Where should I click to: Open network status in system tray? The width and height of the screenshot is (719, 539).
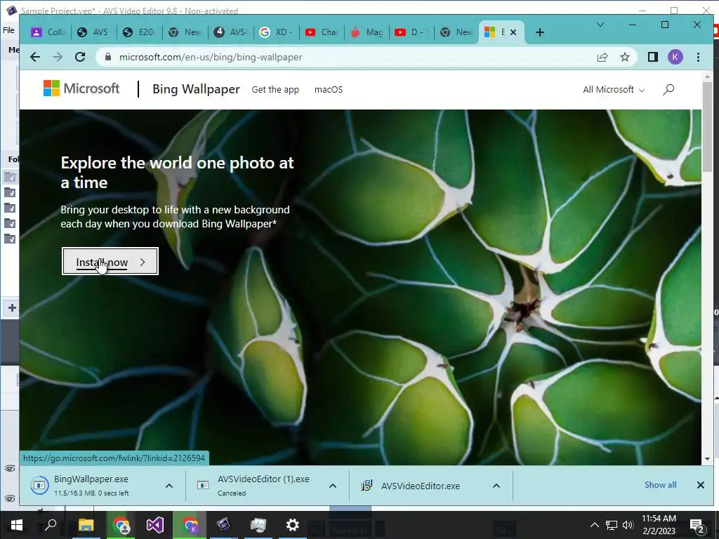[x=612, y=525]
